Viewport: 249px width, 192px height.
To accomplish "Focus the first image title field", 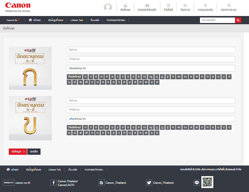I will pos(151,50).
